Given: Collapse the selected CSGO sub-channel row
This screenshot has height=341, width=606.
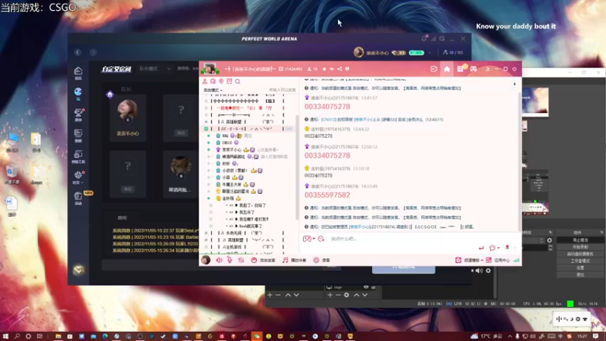Looking at the screenshot, I should tap(206, 129).
